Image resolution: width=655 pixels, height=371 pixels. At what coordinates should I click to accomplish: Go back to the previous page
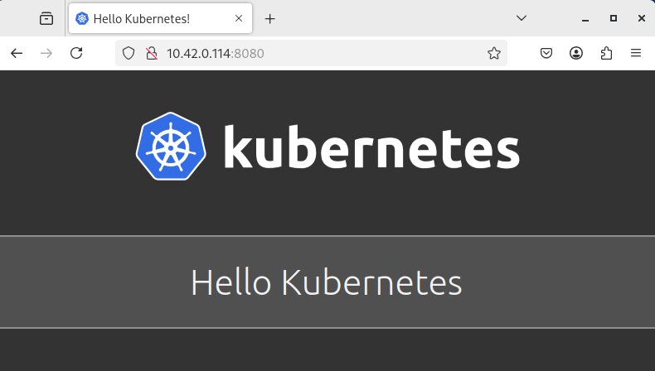pos(17,53)
